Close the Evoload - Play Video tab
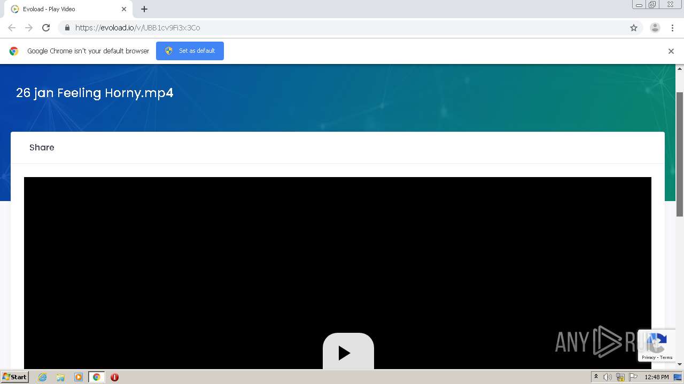Image resolution: width=684 pixels, height=384 pixels. 124,9
